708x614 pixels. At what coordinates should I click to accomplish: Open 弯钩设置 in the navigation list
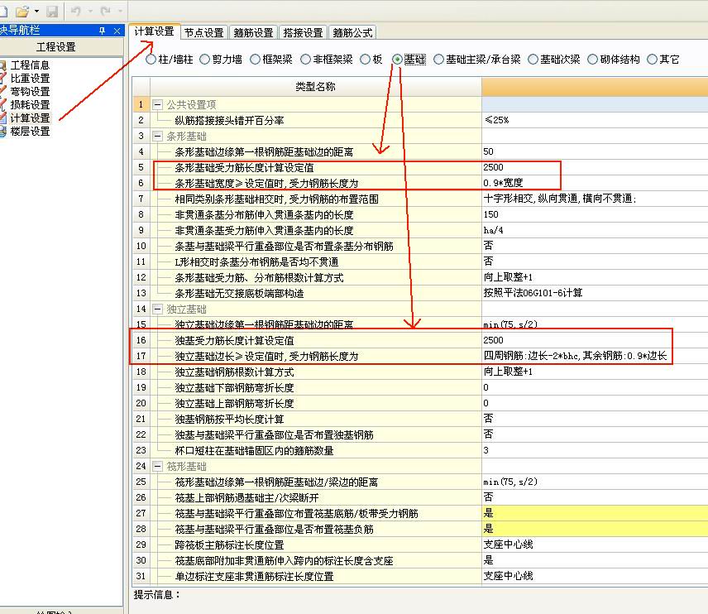coord(30,91)
